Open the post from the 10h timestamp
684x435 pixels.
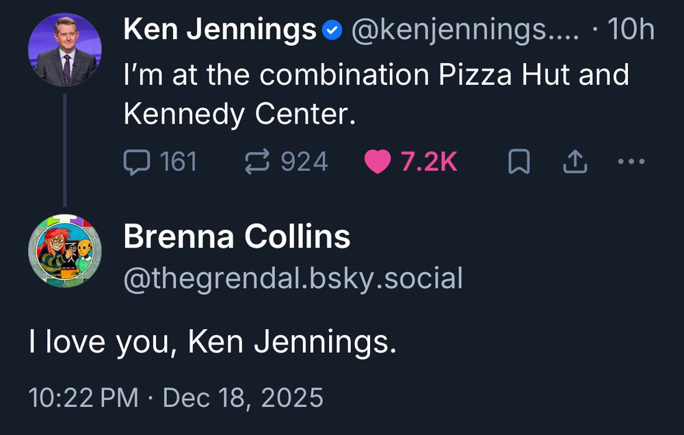click(x=630, y=30)
